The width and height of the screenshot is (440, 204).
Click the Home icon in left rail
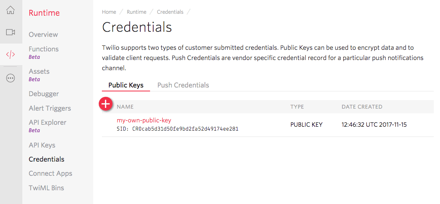11,10
